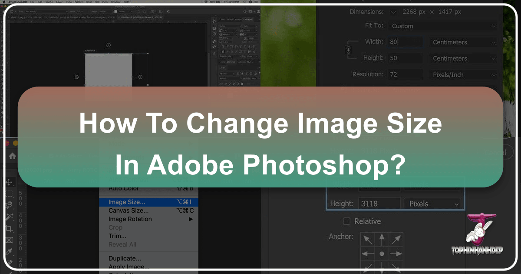Click the Home icon button
Image resolution: width=521 pixels, height=274 pixels.
(13, 155)
